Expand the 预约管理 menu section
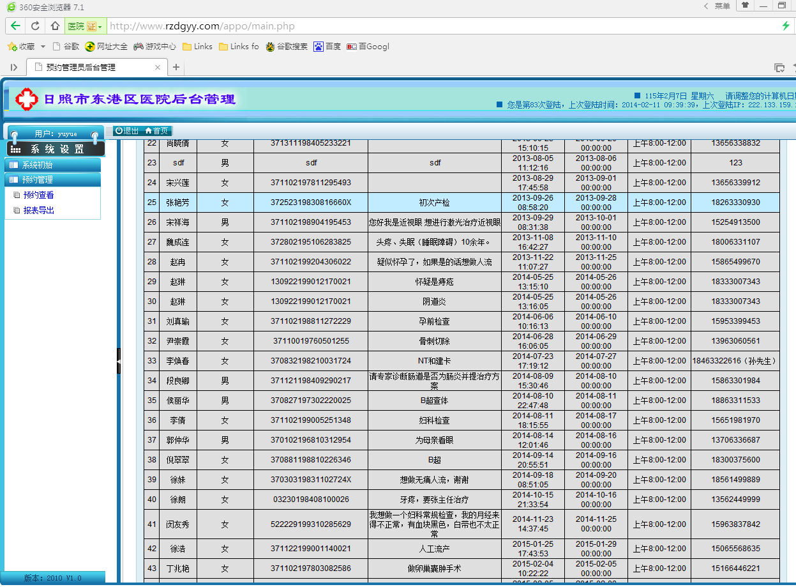Viewport: 796px width, 587px height. tap(53, 179)
